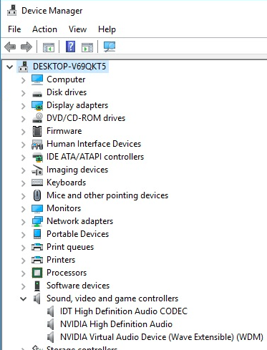
Task: Expand the Imaging devices category
Action: tap(23, 170)
